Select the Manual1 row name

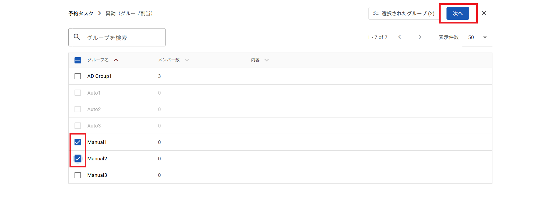97,142
